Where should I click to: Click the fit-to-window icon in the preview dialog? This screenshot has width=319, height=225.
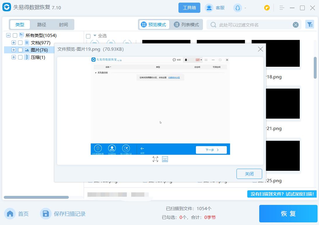click(x=155, y=159)
